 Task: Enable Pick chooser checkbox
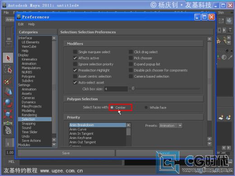pos(131,58)
